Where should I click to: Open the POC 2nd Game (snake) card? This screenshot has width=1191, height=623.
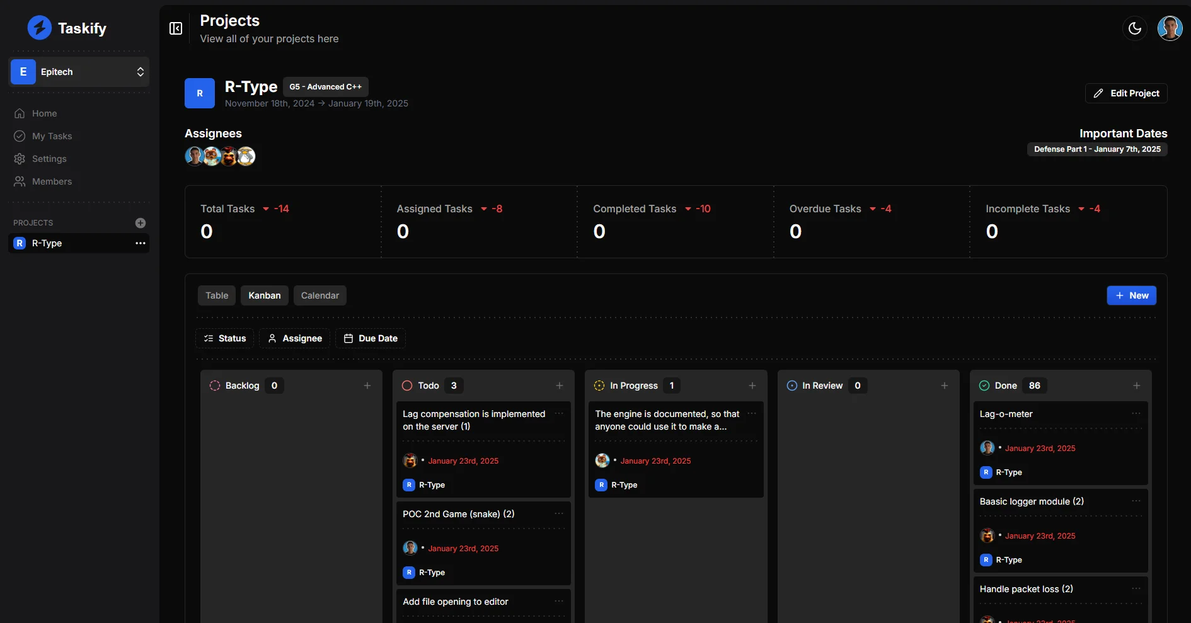tap(459, 515)
